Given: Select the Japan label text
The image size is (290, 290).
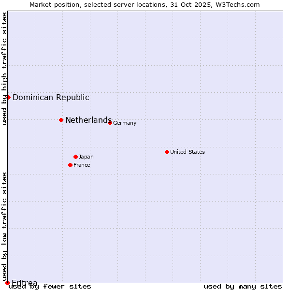Looking at the screenshot, I should (x=86, y=157).
